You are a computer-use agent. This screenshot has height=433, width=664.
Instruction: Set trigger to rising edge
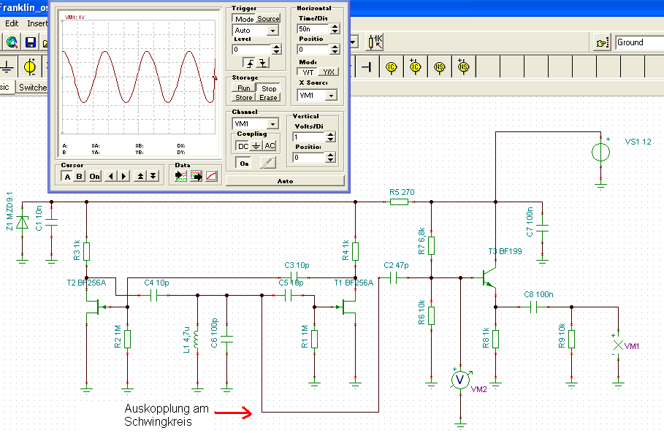250,63
